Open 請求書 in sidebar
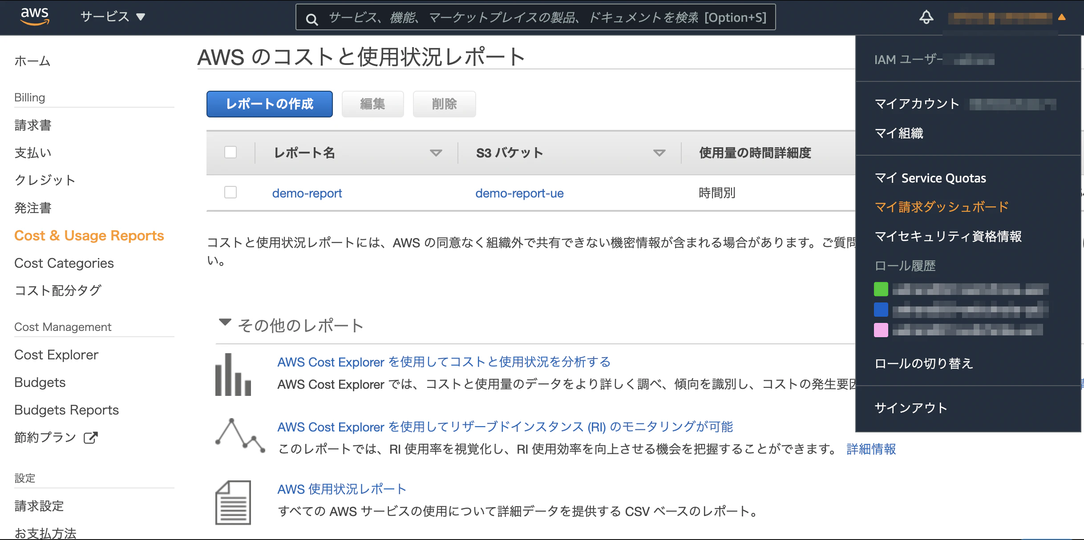Screen dimensions: 1084x540 pyautogui.click(x=33, y=125)
